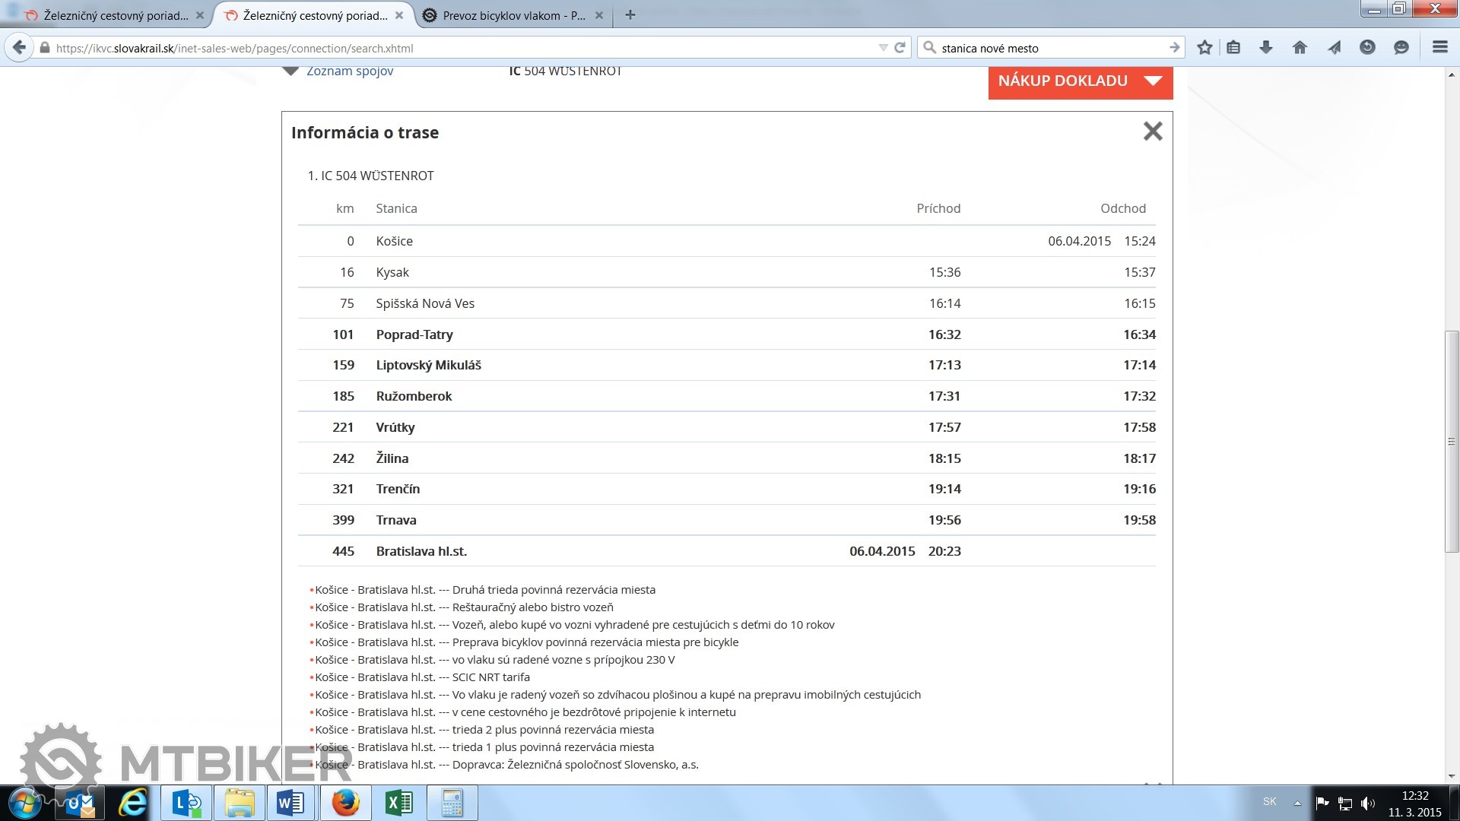
Task: Click the page vertical scrollbar thumb
Action: (x=1452, y=441)
